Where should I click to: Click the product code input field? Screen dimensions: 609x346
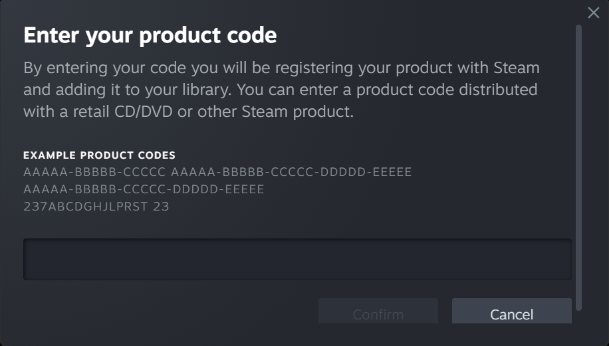(297, 259)
